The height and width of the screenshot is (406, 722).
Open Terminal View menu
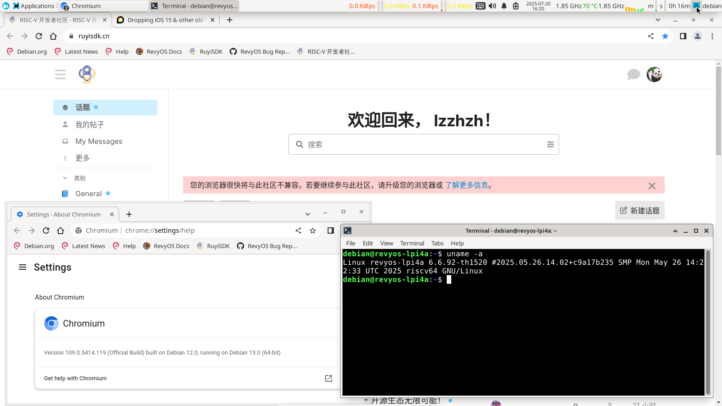click(x=387, y=243)
